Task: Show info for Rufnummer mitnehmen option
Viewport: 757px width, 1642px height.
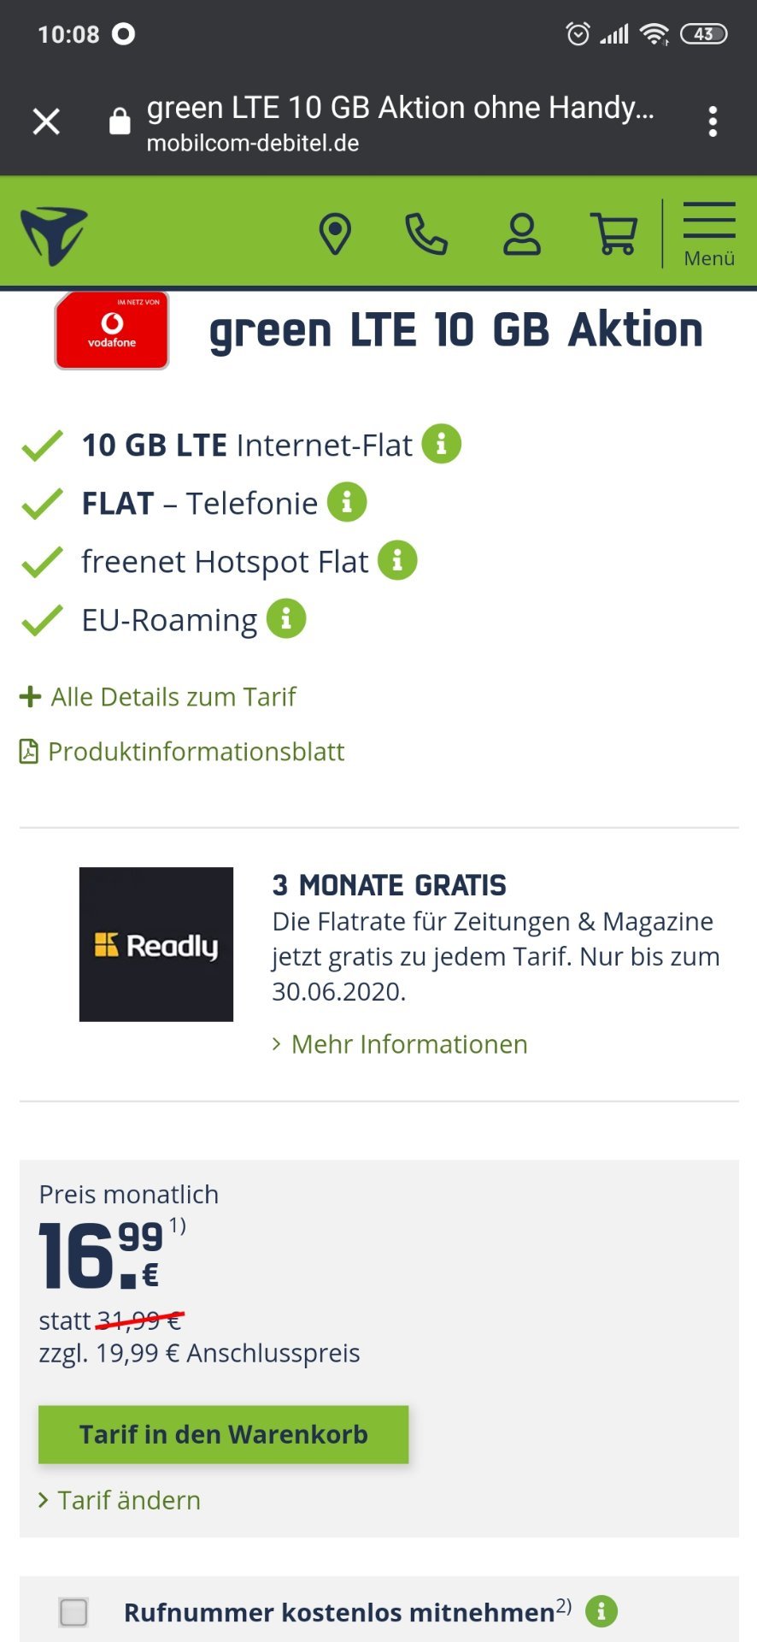Action: tap(601, 1611)
